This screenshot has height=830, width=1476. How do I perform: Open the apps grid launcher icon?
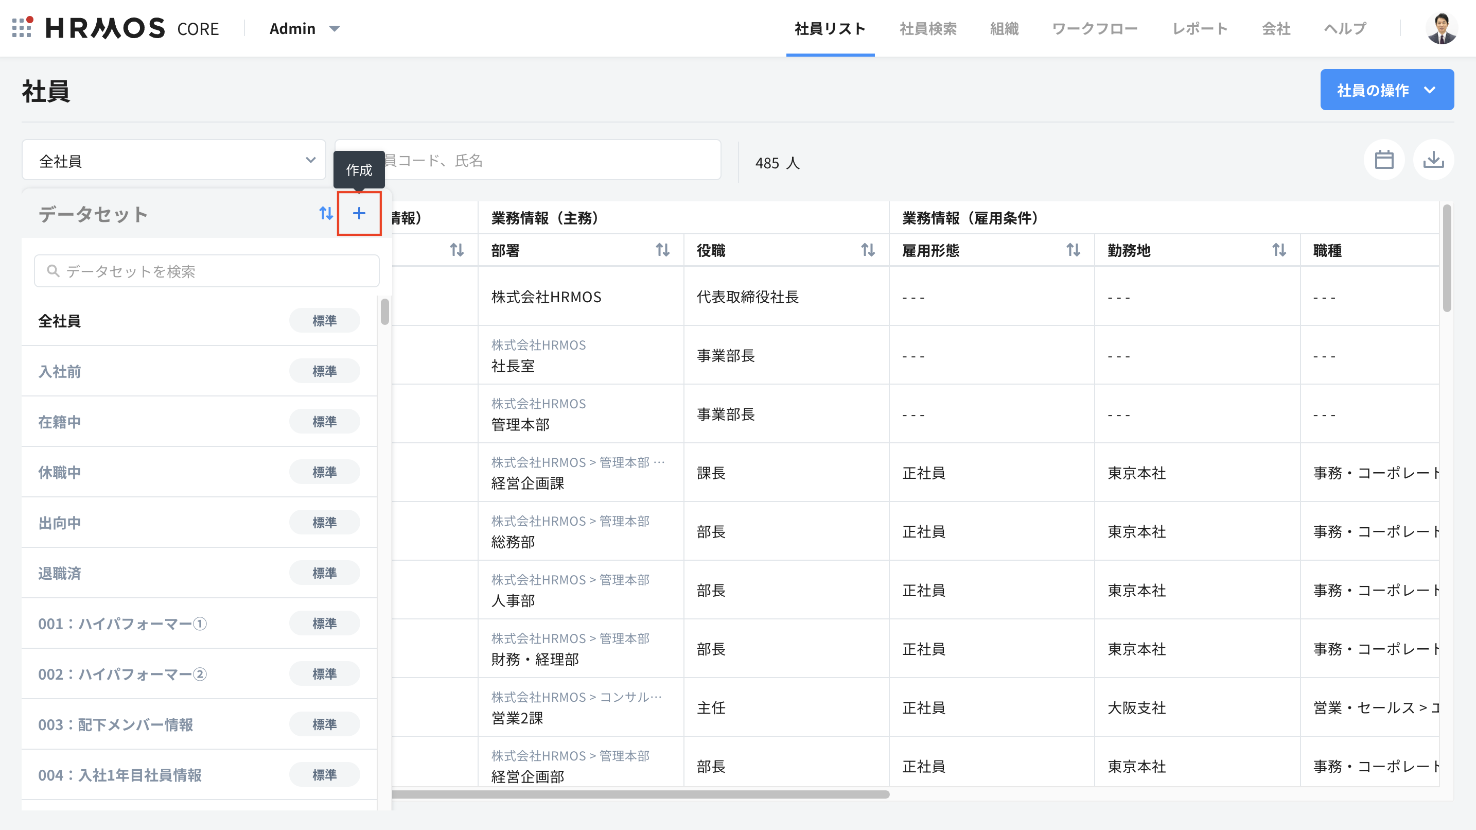(22, 27)
